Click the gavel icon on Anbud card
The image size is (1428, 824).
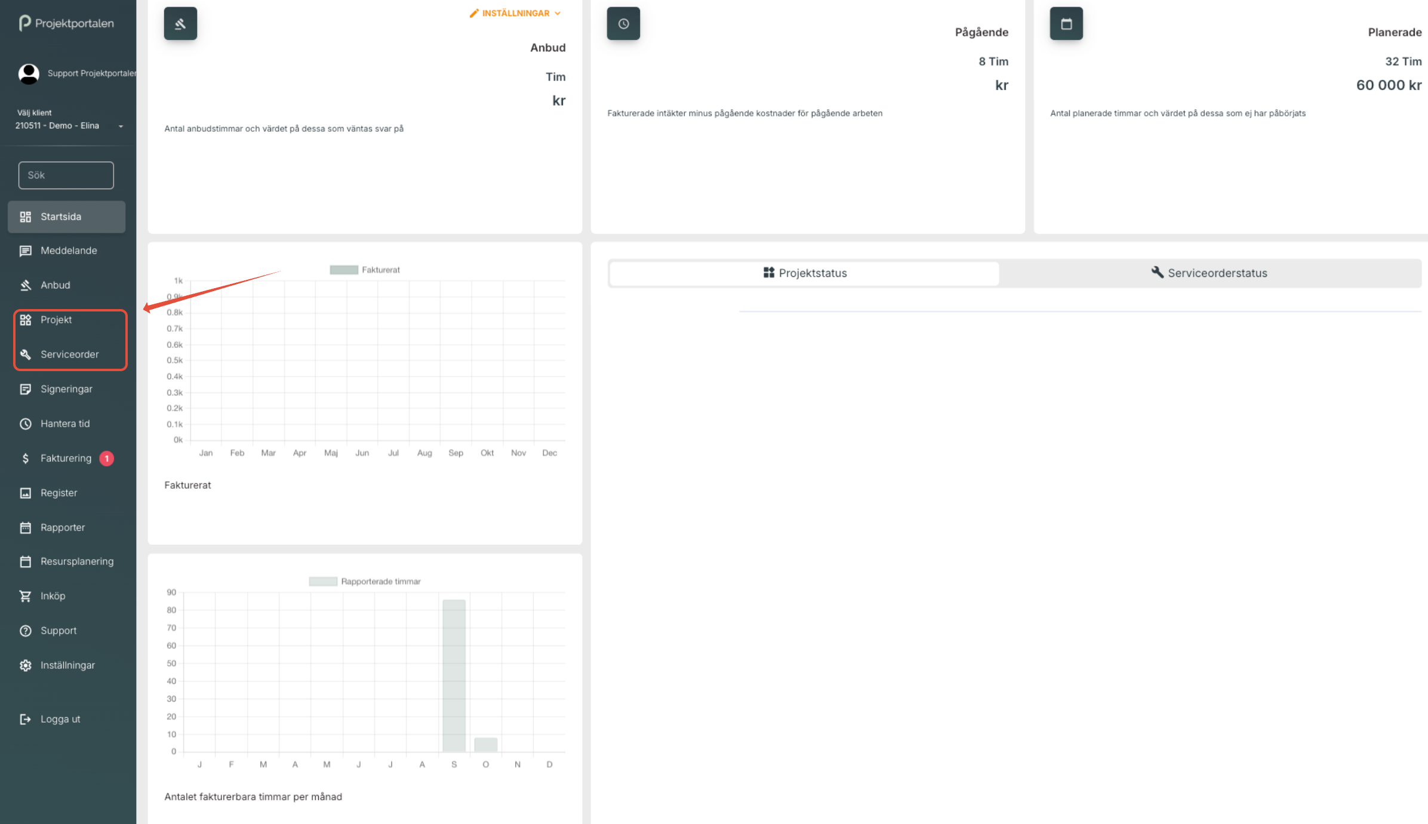click(x=180, y=24)
